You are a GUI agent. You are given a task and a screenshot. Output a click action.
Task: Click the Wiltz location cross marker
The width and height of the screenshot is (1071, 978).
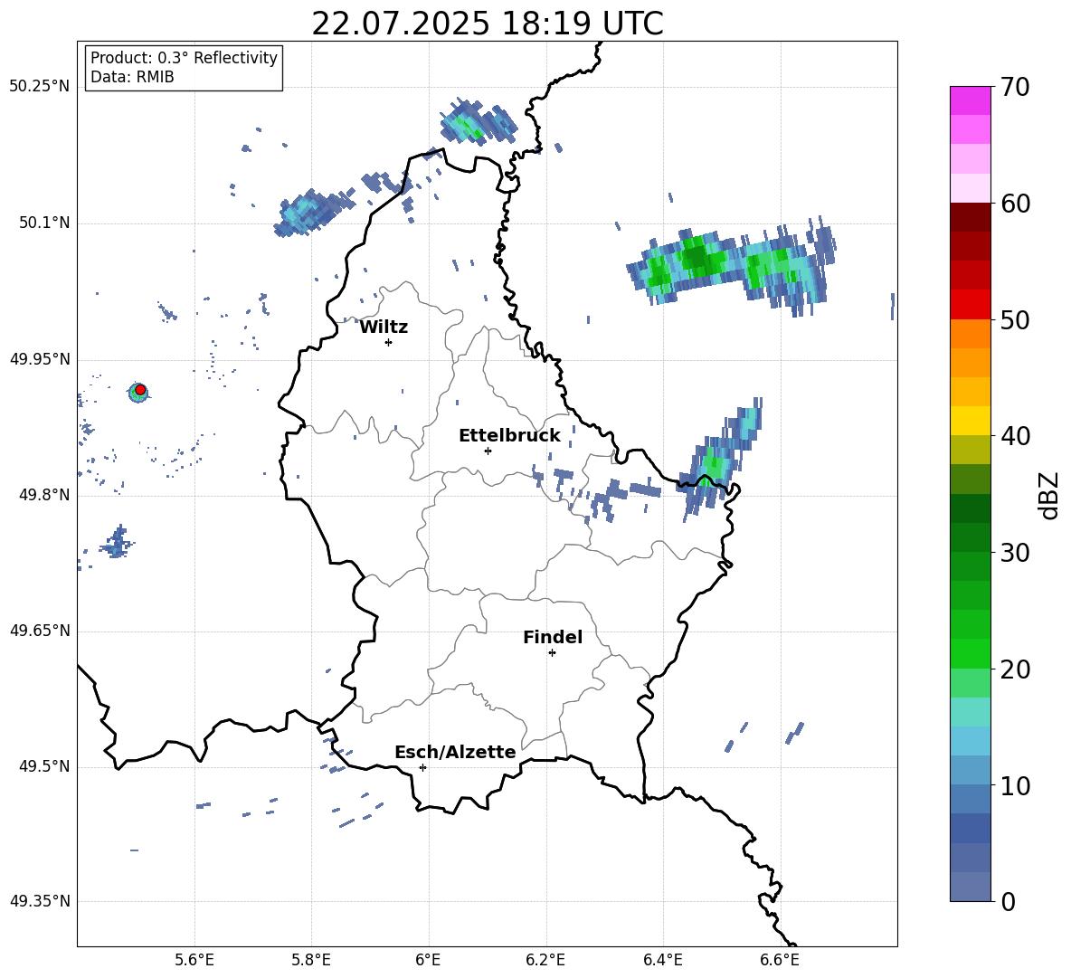(x=389, y=342)
